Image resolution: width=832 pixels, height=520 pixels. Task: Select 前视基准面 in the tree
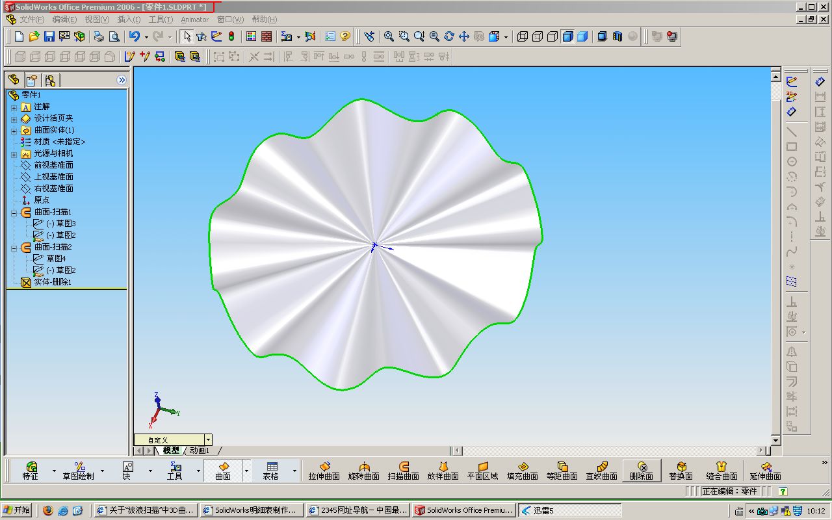54,165
